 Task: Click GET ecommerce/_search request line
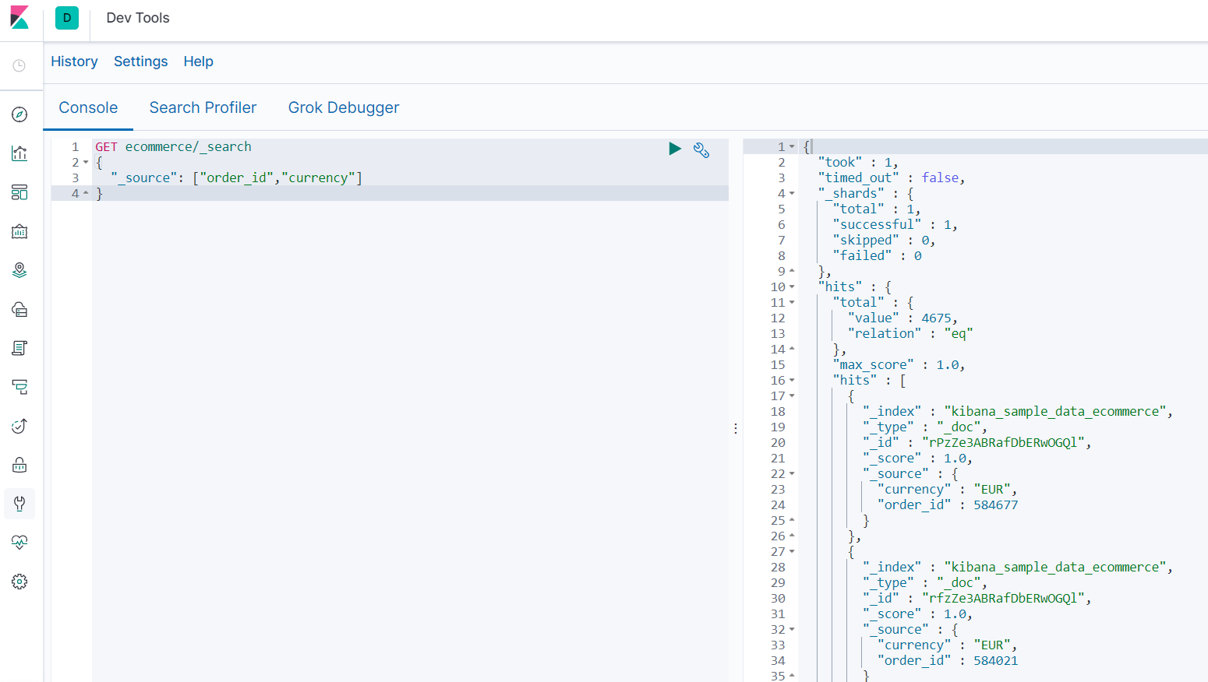(x=173, y=146)
